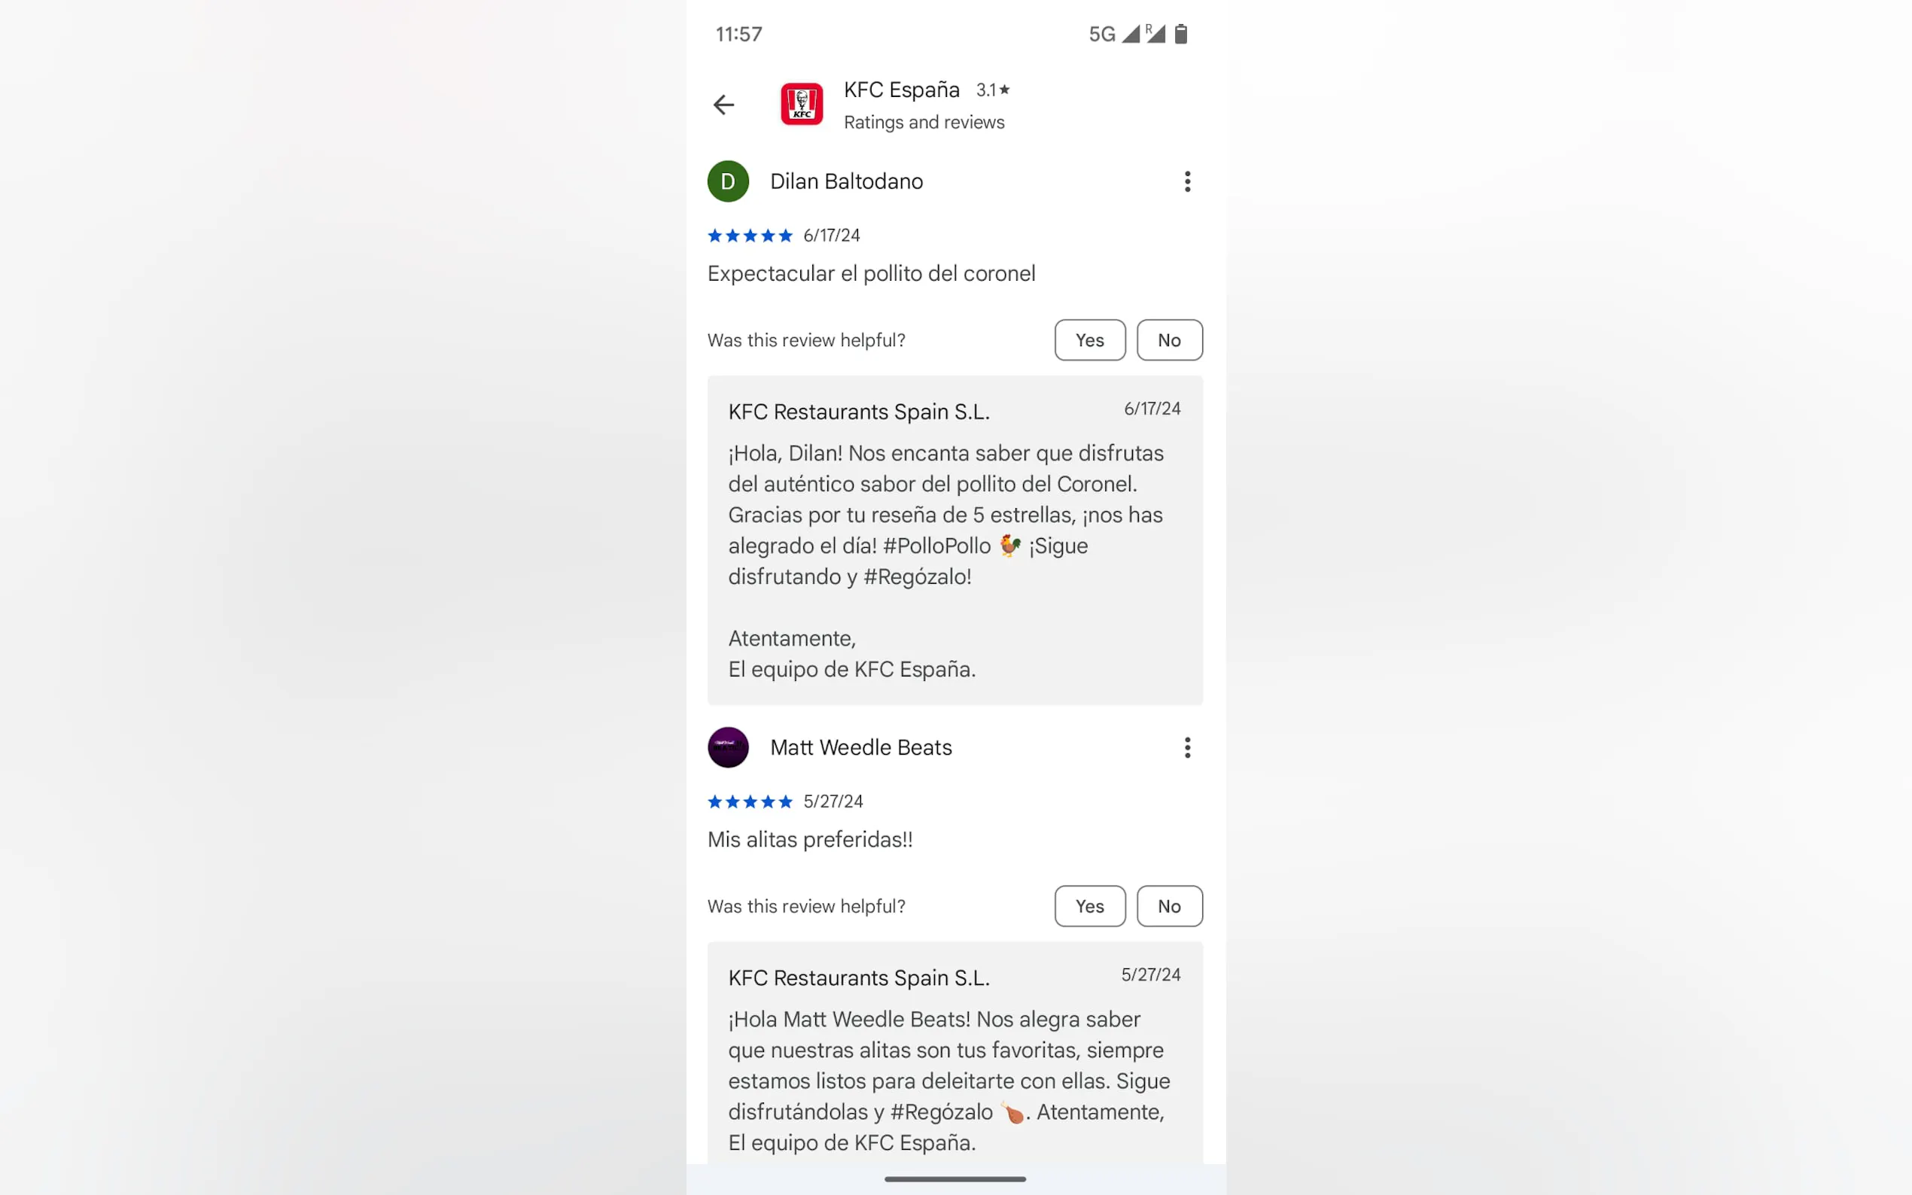Choose No for Matt Weedle Beats' review
The image size is (1912, 1195).
(x=1169, y=906)
